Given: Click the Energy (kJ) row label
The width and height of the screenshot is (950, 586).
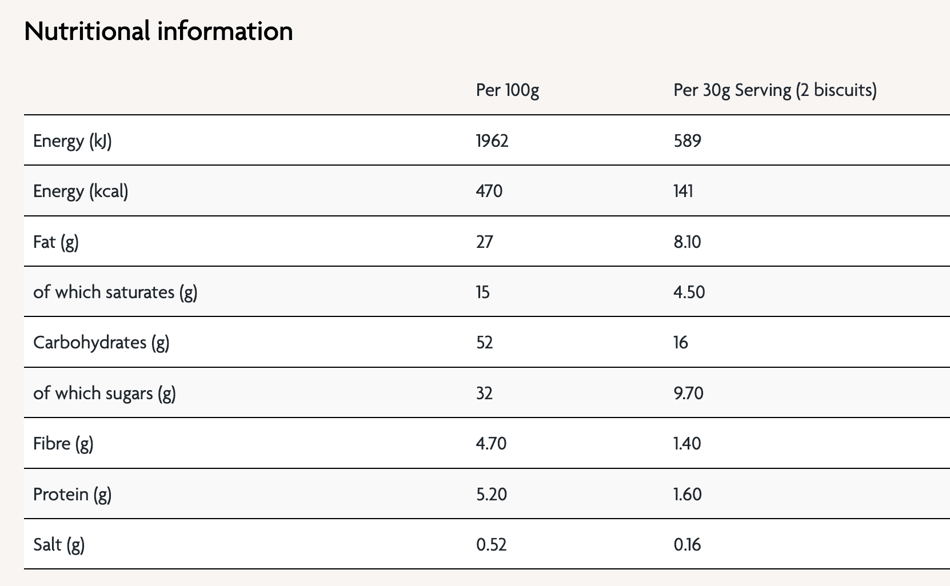Looking at the screenshot, I should coord(73,141).
